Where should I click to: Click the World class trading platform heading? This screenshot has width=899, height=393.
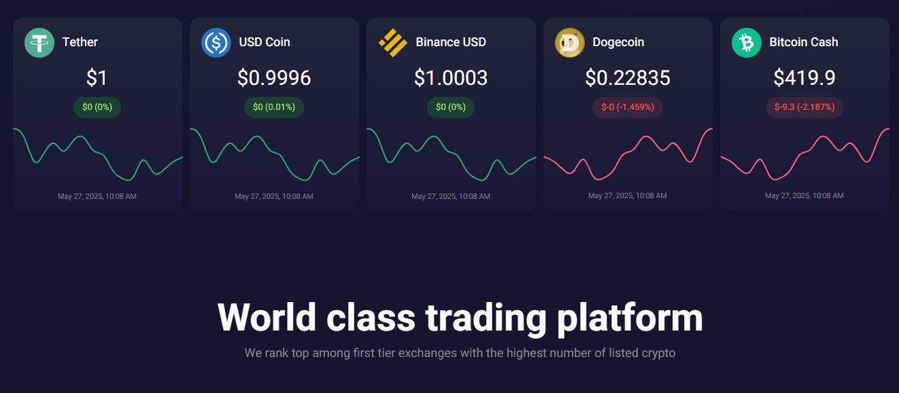tap(460, 318)
